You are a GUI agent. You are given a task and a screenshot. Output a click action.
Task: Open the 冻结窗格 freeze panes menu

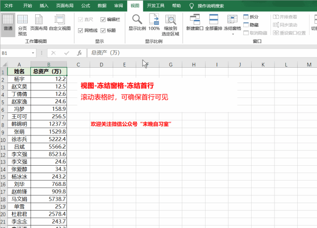(232, 24)
